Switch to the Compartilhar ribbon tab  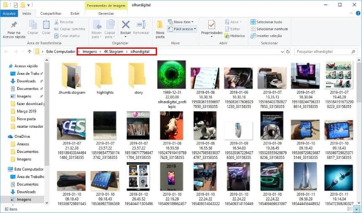pos(51,13)
